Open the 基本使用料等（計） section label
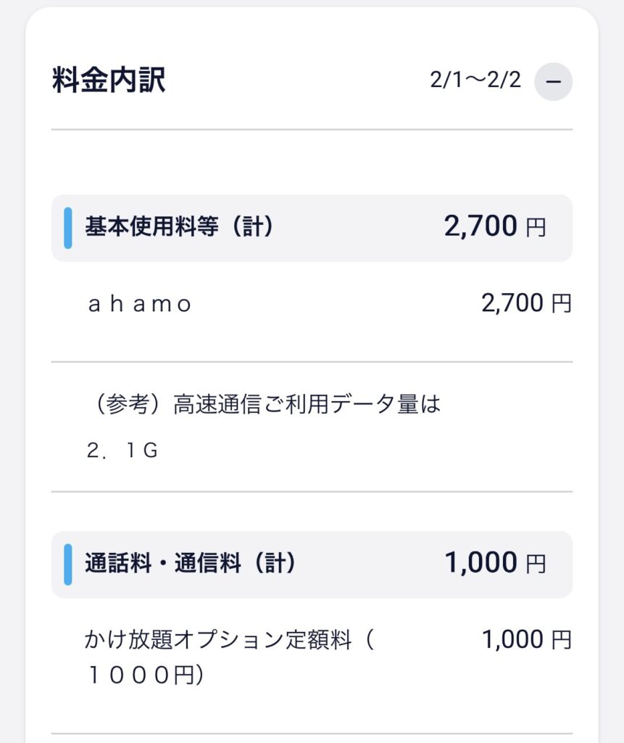 [180, 228]
